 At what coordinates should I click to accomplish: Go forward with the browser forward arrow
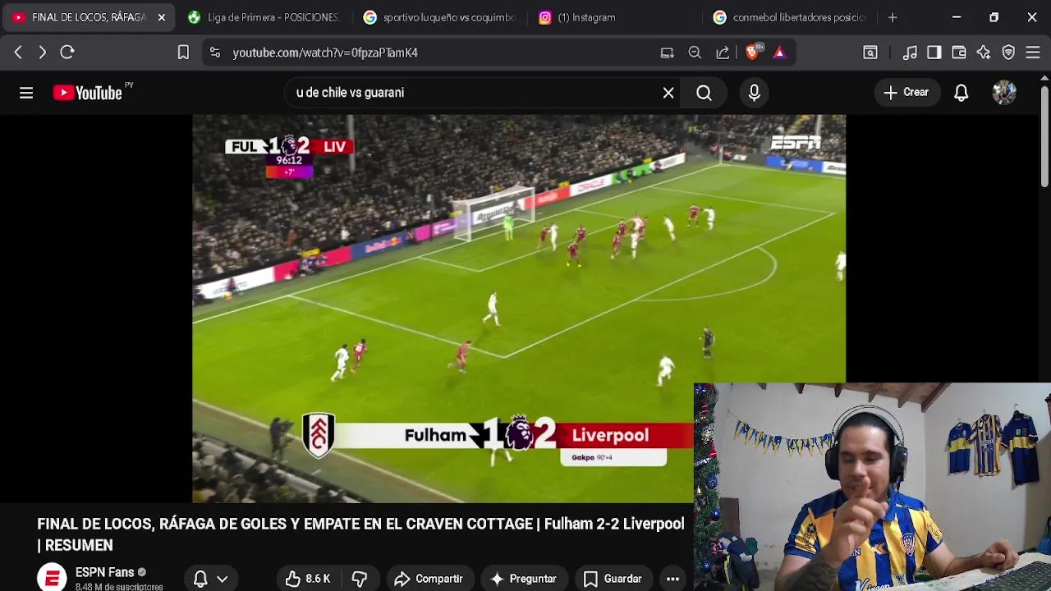[x=42, y=53]
